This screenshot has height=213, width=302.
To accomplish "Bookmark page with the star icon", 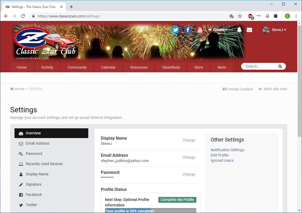I will (x=240, y=16).
